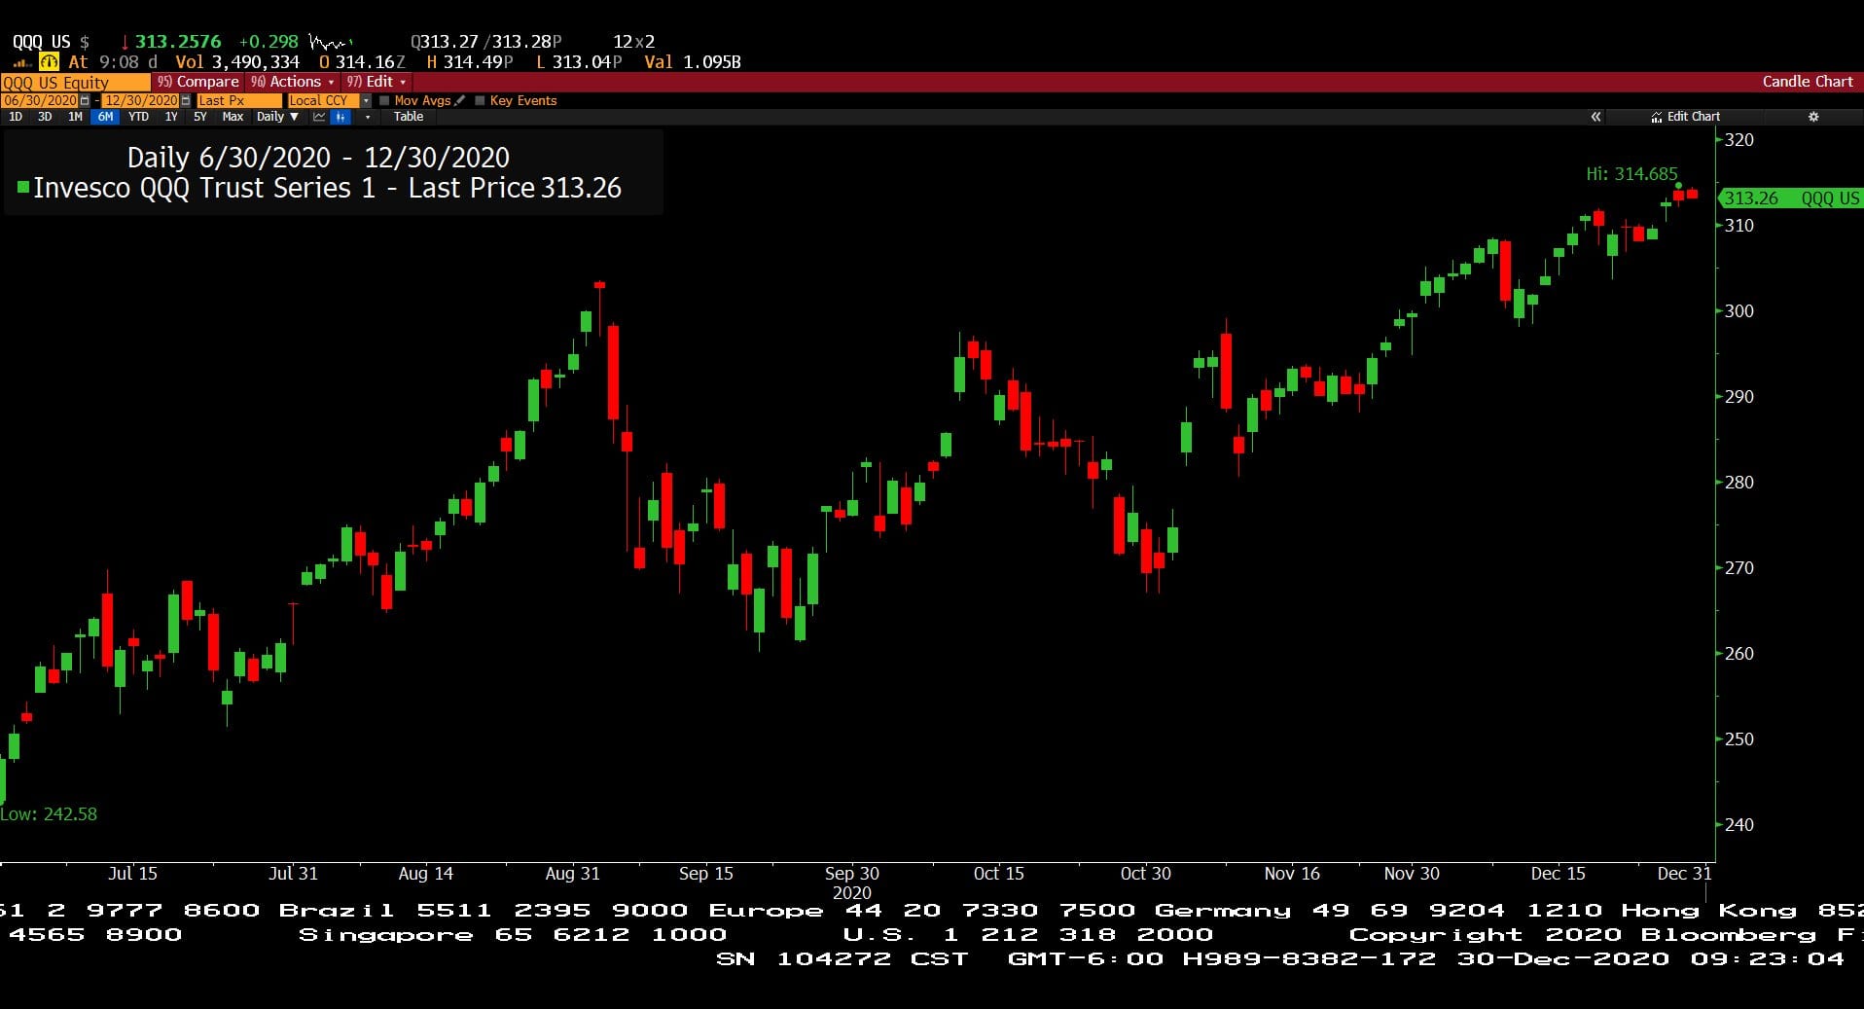Click the bid/ask quote 313.27 /313.28P
This screenshot has width=1864, height=1009.
[x=486, y=42]
